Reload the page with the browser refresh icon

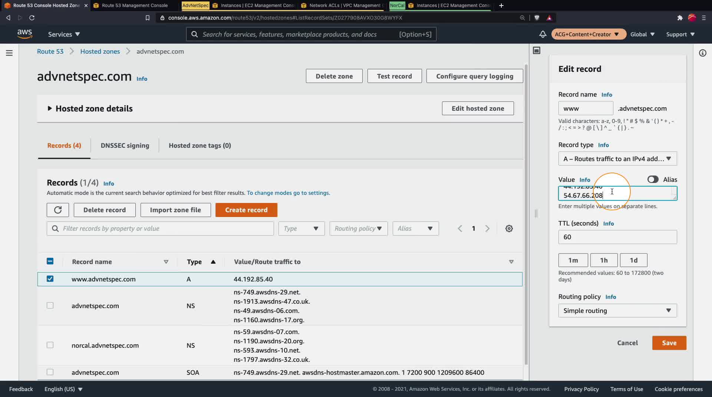pyautogui.click(x=32, y=18)
